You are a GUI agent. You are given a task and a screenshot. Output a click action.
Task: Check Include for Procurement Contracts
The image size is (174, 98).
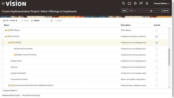[157, 79]
